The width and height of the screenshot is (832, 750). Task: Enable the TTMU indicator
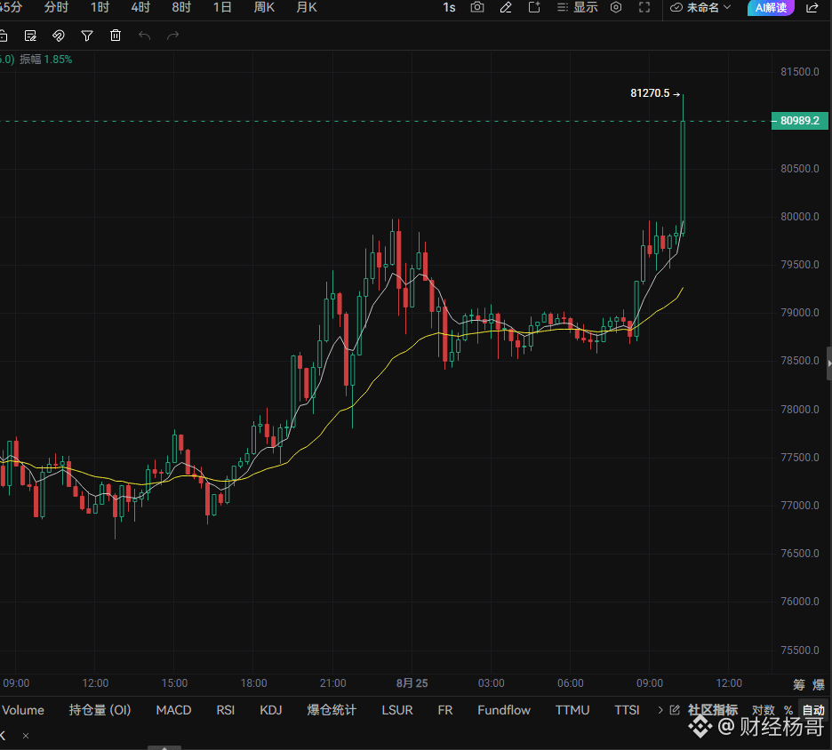[572, 710]
